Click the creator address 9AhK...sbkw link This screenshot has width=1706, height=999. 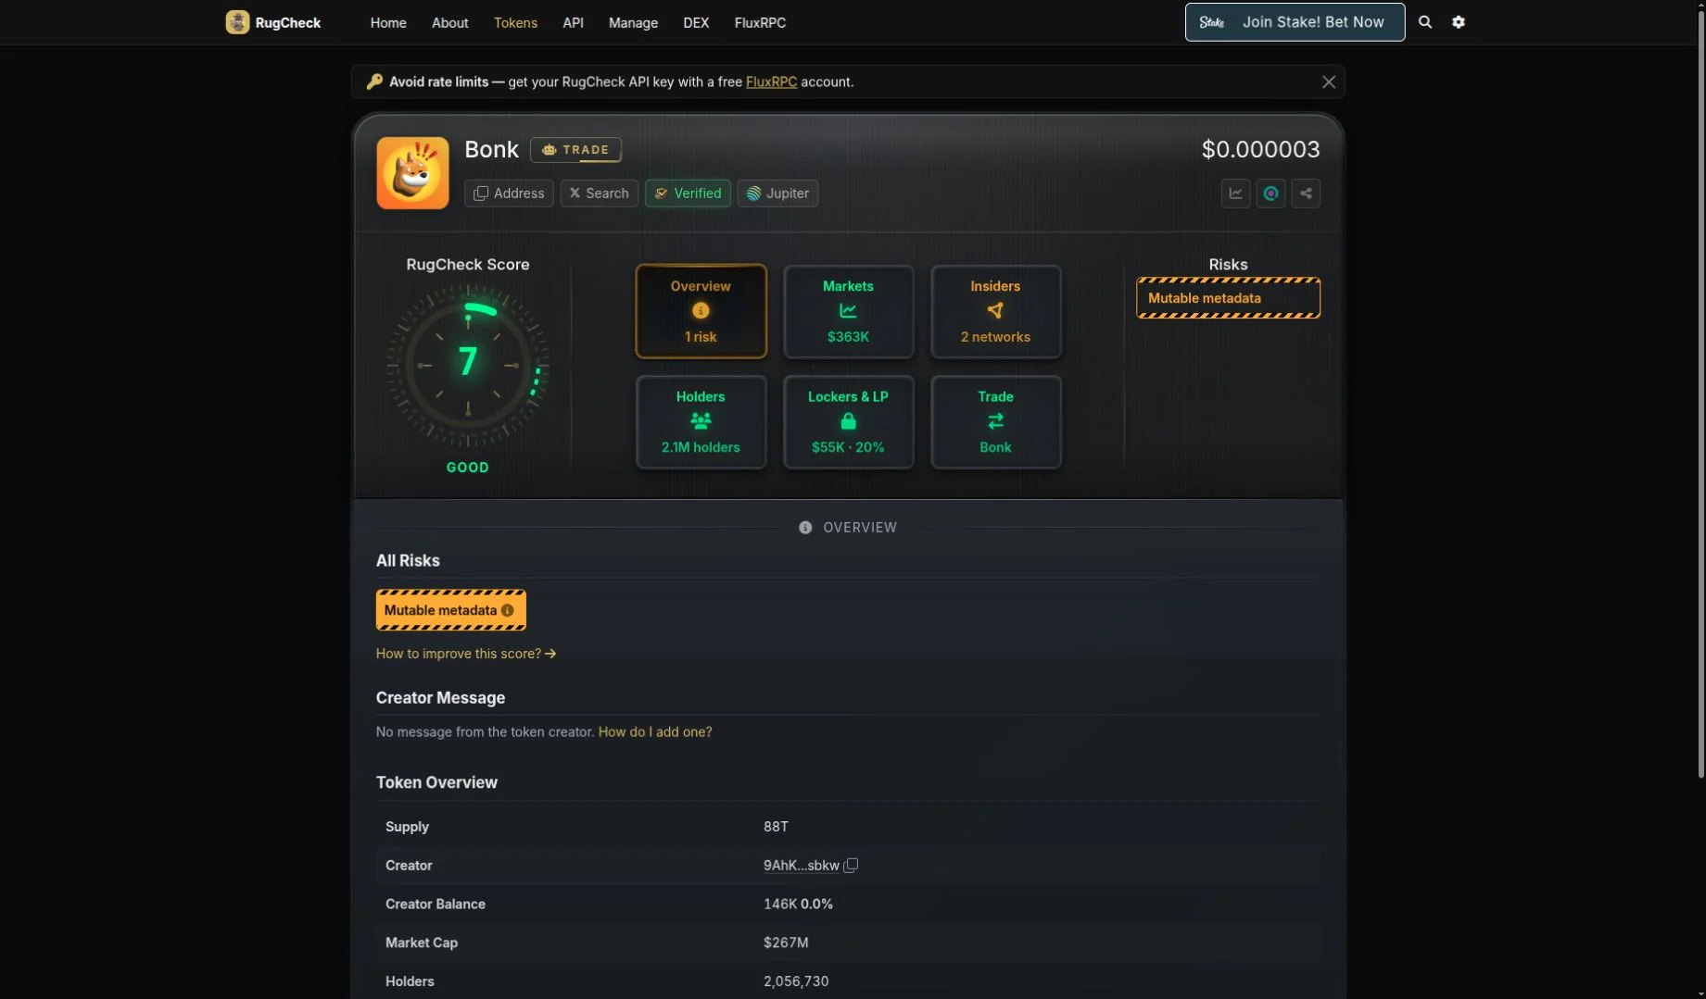coord(802,866)
